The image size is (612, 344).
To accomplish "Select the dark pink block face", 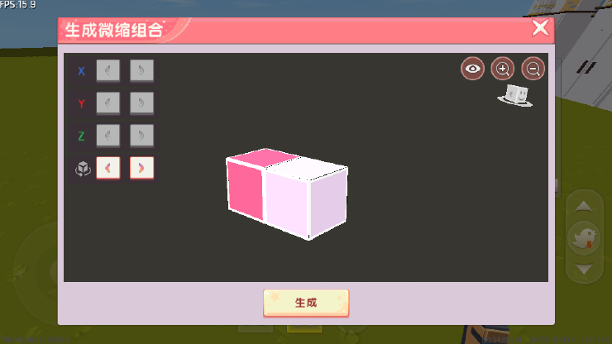I will coord(245,189).
